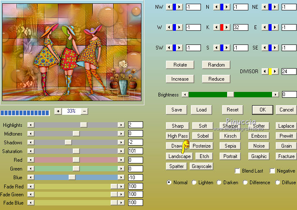Decrease DIVISOR with left arrow
This screenshot has width=297, height=210.
265,72
